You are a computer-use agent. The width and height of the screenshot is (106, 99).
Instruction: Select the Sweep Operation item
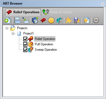(46, 50)
